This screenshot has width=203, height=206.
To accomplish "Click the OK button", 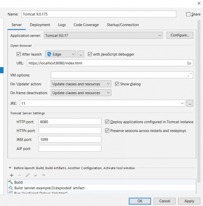I will coord(140,201).
